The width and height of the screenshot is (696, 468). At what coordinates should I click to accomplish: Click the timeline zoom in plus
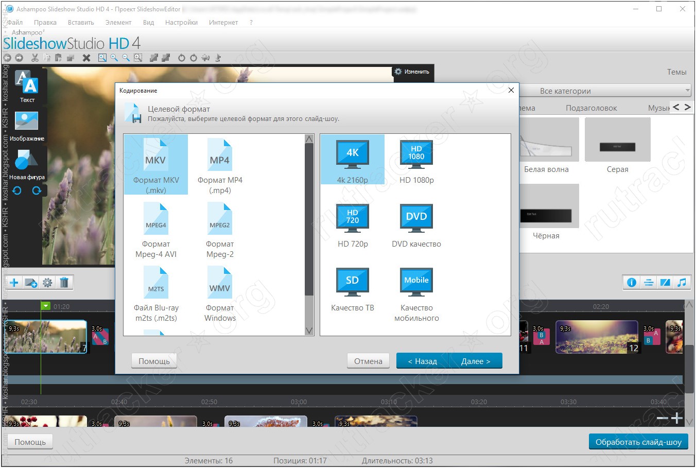[677, 418]
